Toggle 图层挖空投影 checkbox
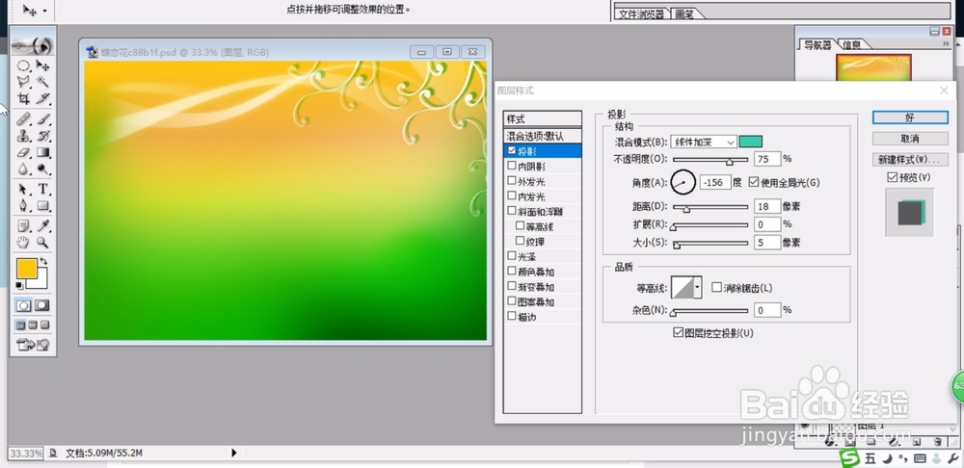The height and width of the screenshot is (468, 964). tap(678, 332)
